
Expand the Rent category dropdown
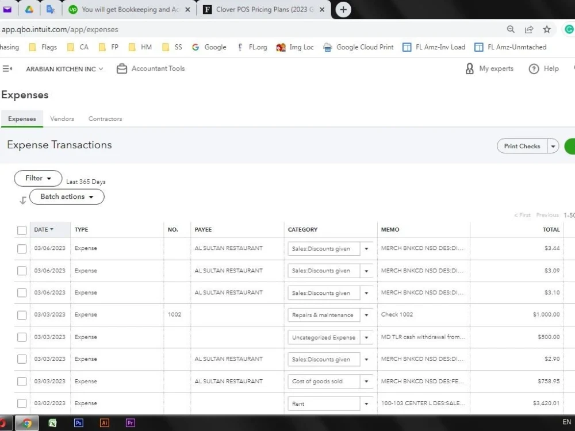click(x=366, y=404)
